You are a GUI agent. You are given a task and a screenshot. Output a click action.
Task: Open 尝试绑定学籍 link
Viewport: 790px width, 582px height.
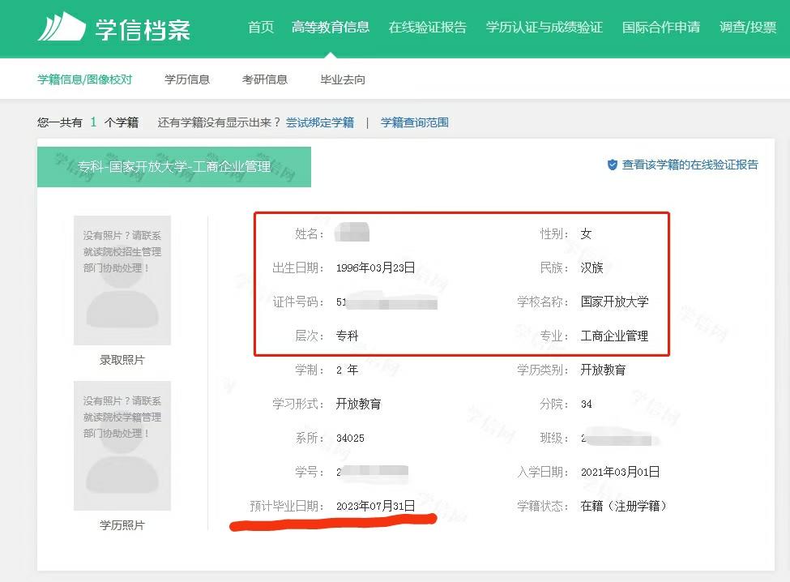point(321,122)
